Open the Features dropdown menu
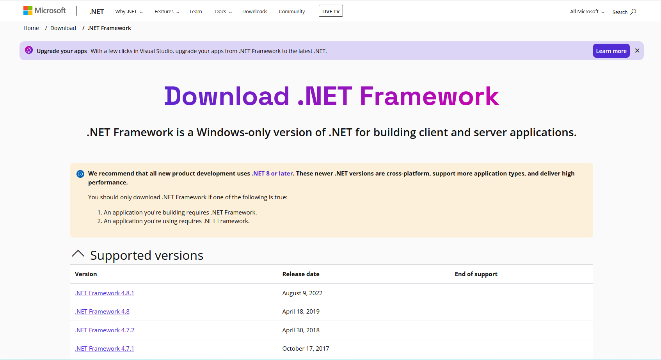 click(167, 12)
